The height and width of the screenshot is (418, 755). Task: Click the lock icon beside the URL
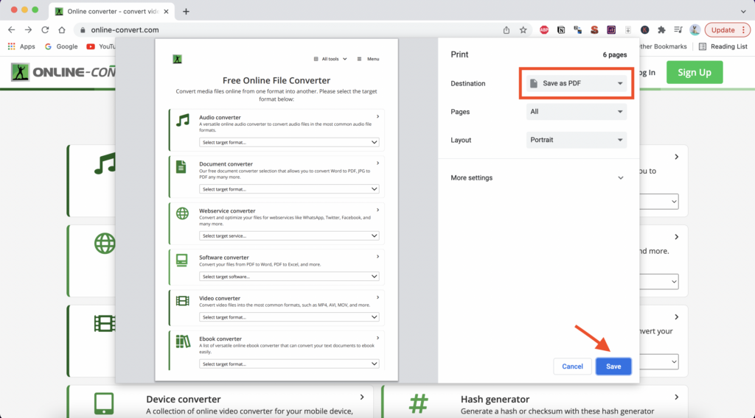[83, 29]
